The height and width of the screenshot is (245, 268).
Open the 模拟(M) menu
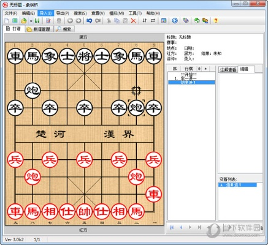117,13
